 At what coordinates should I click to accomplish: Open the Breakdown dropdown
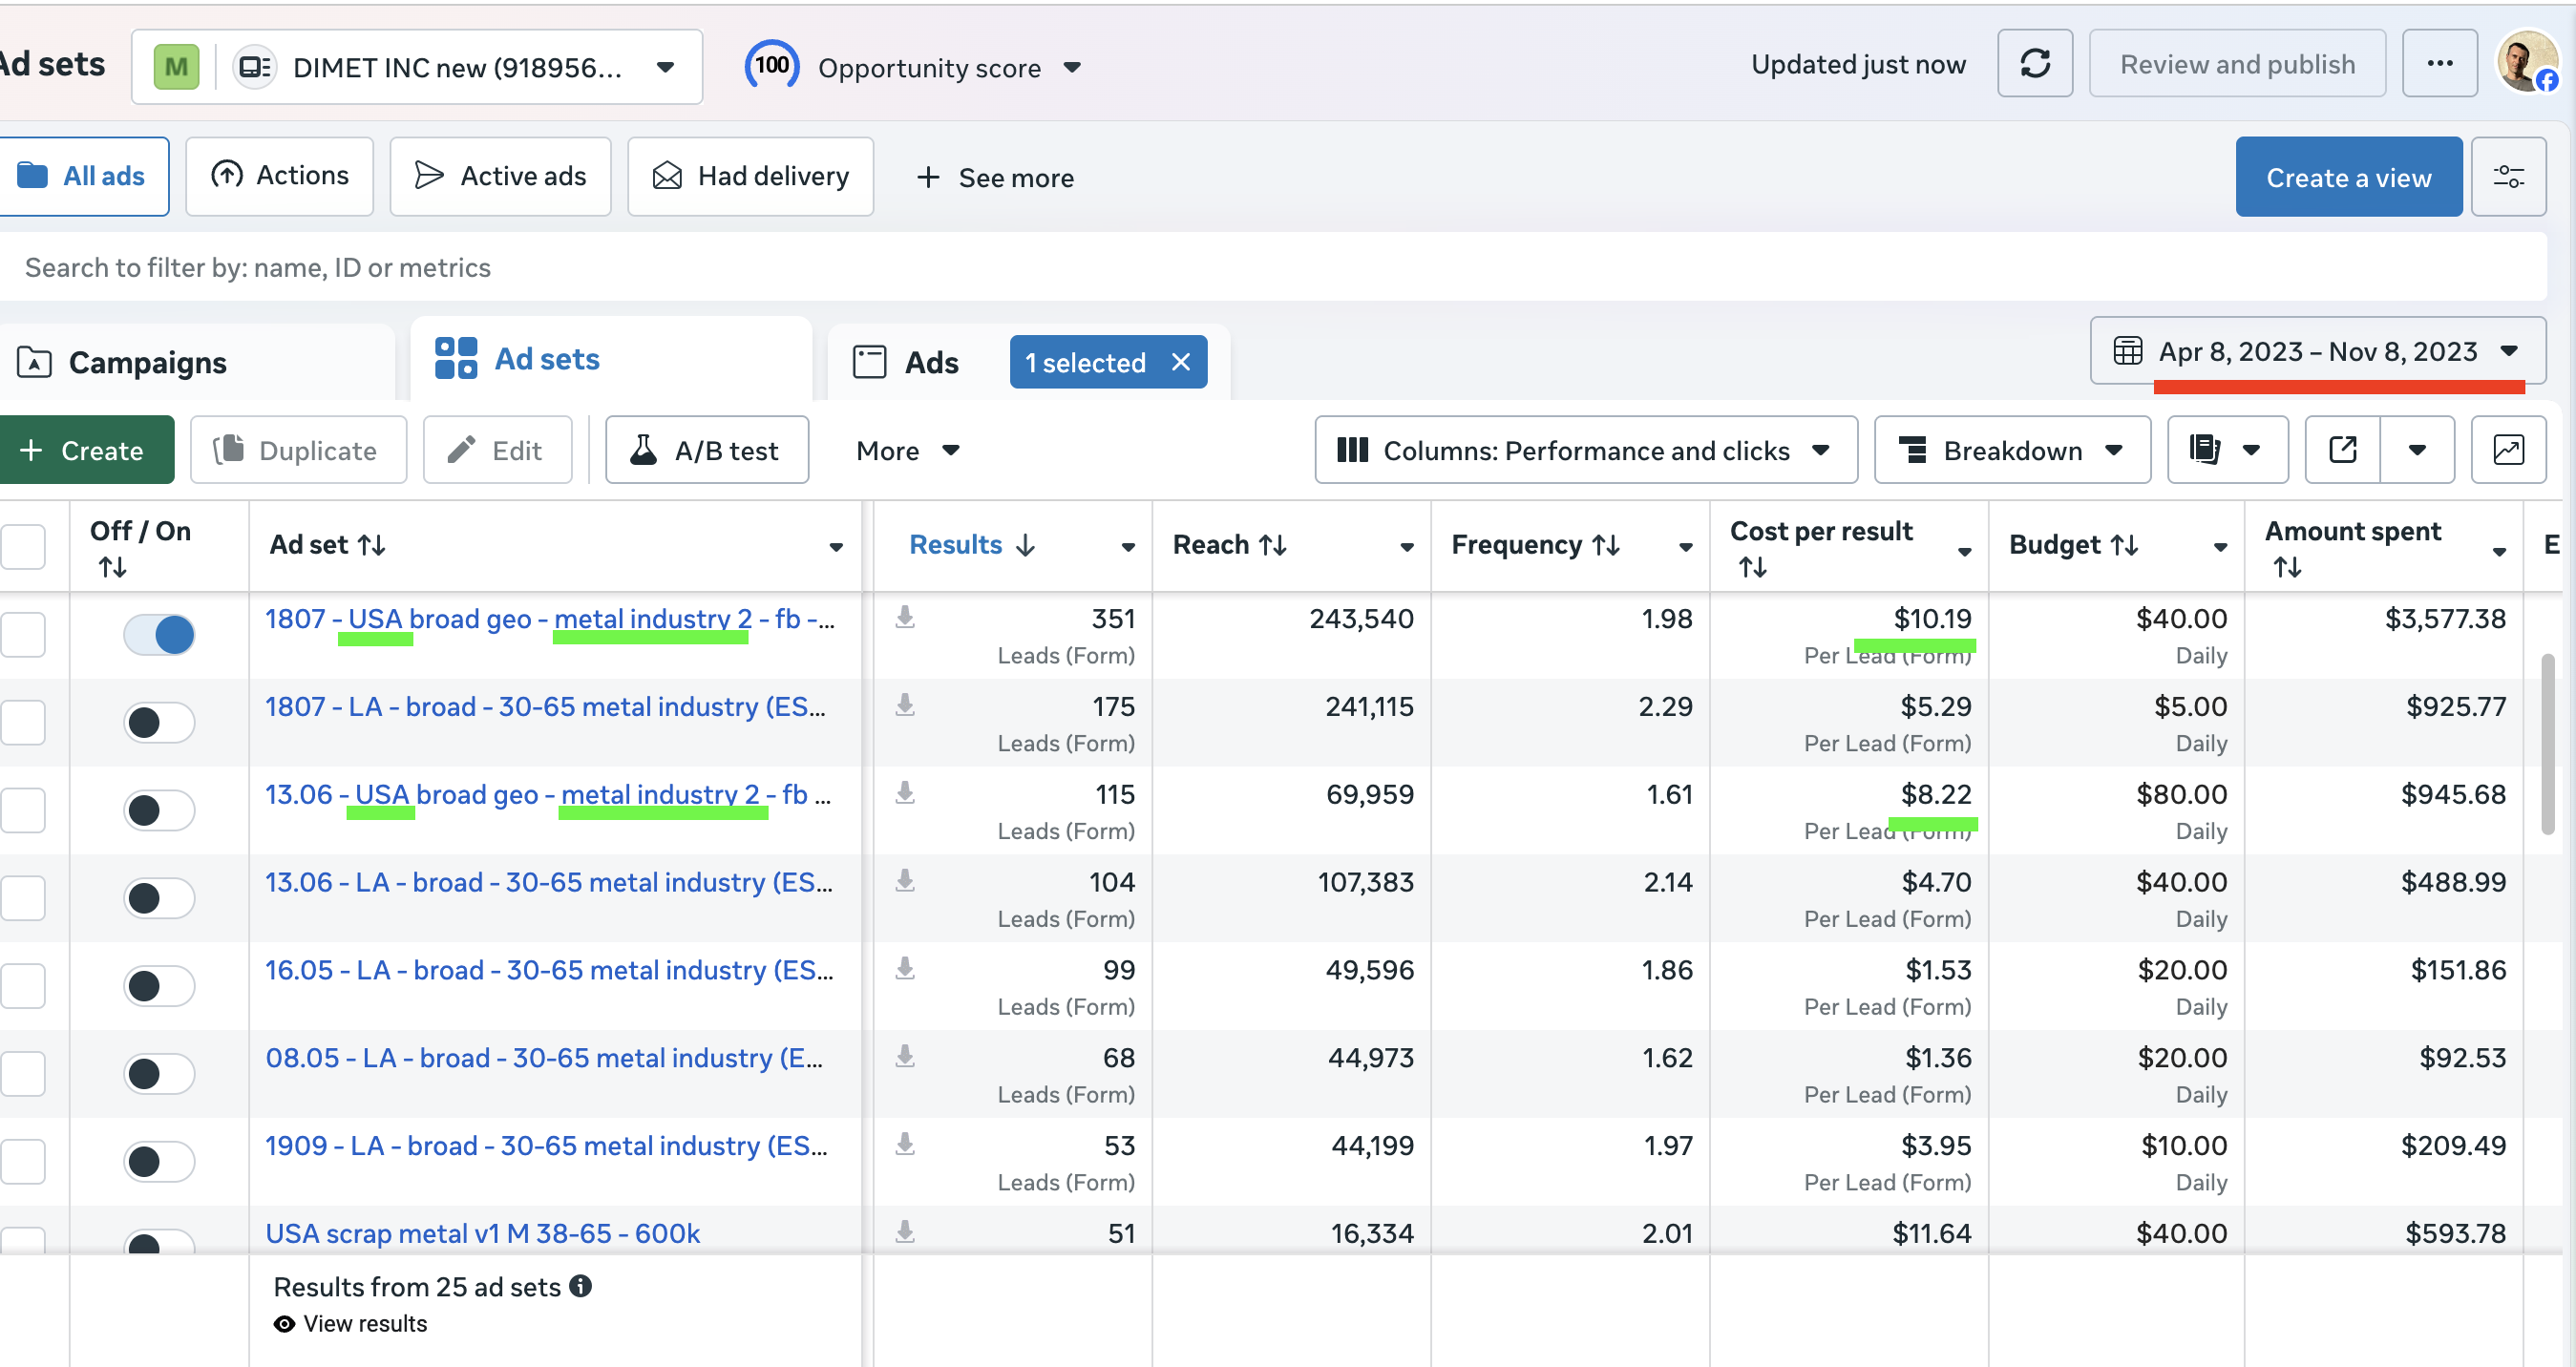2011,450
